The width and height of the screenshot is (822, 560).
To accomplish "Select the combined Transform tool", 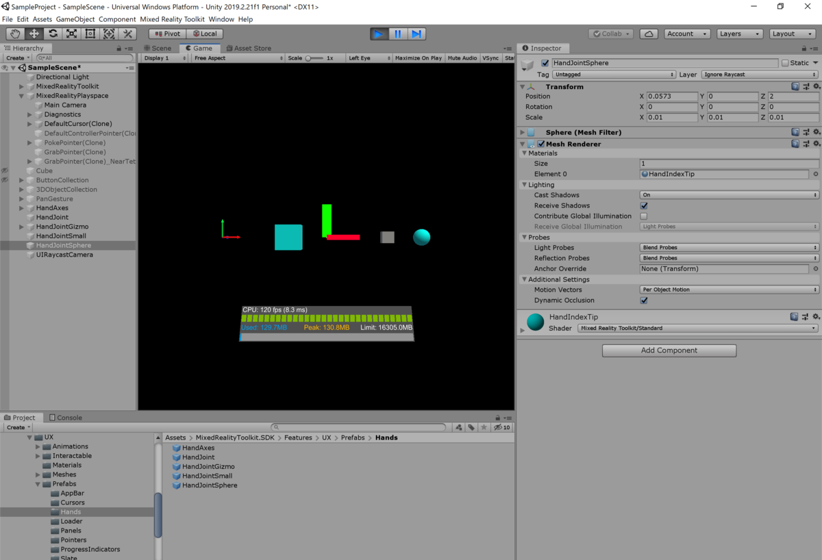I will [x=108, y=34].
